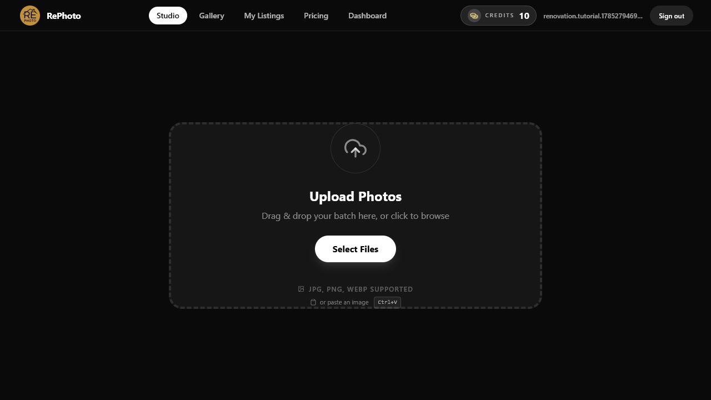
Task: Click the small image file-type icon
Action: point(301,289)
